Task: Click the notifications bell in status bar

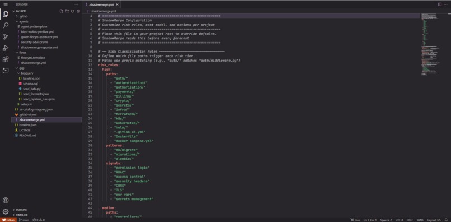Action: coord(446,220)
